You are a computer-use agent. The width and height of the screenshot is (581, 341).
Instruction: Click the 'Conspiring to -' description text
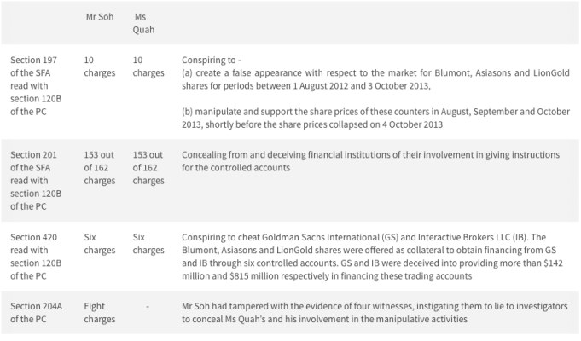click(212, 60)
